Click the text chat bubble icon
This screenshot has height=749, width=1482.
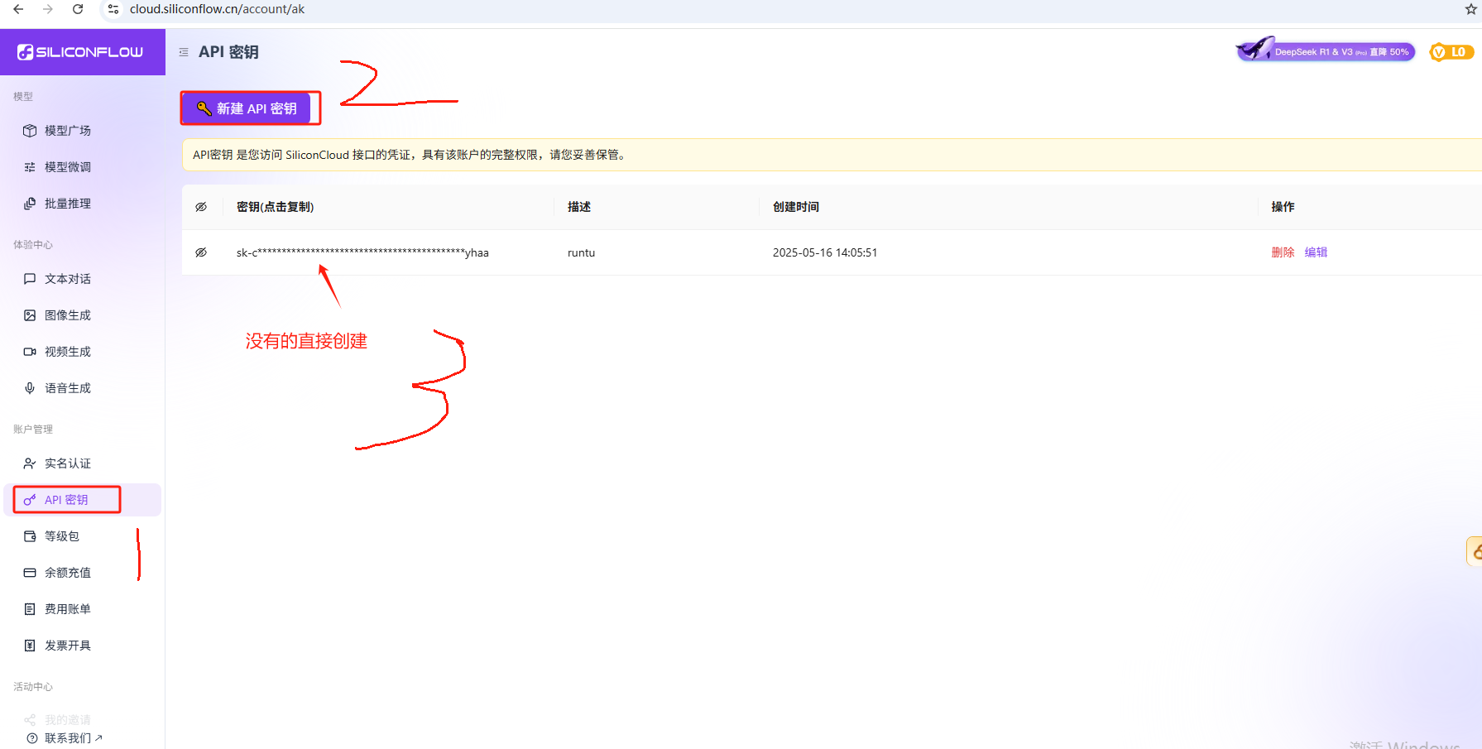tap(30, 279)
